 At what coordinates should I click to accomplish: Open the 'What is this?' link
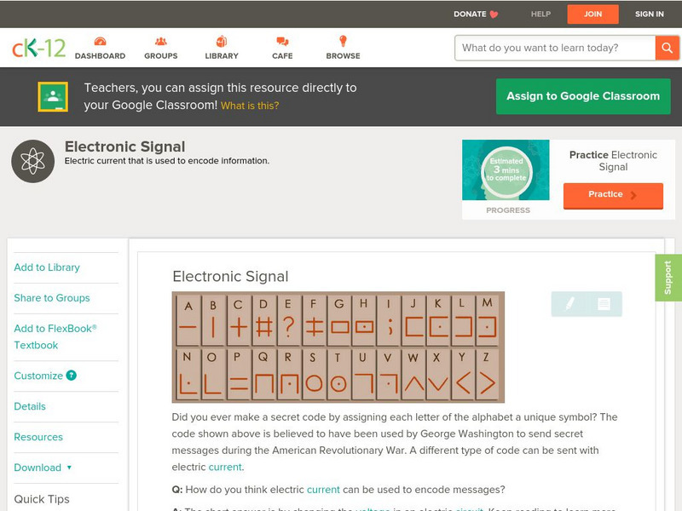click(x=250, y=106)
